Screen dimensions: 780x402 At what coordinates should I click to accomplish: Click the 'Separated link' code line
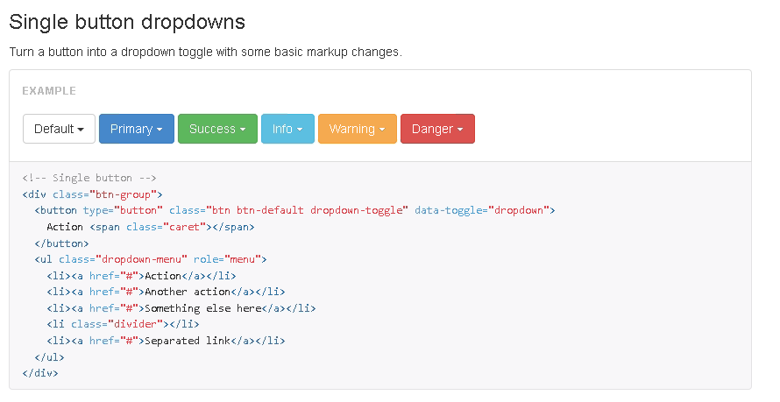pos(166,341)
